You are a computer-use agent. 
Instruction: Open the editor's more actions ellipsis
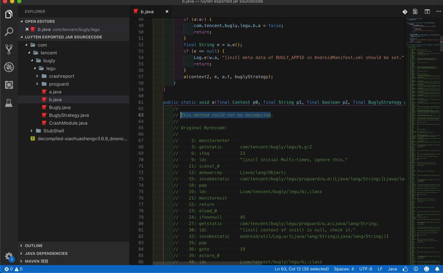(438, 12)
